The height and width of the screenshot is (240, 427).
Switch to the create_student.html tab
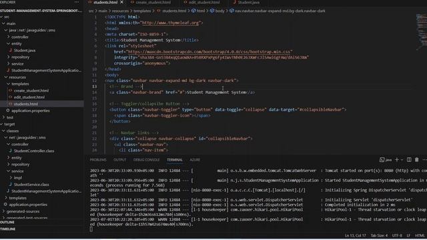point(153,2)
